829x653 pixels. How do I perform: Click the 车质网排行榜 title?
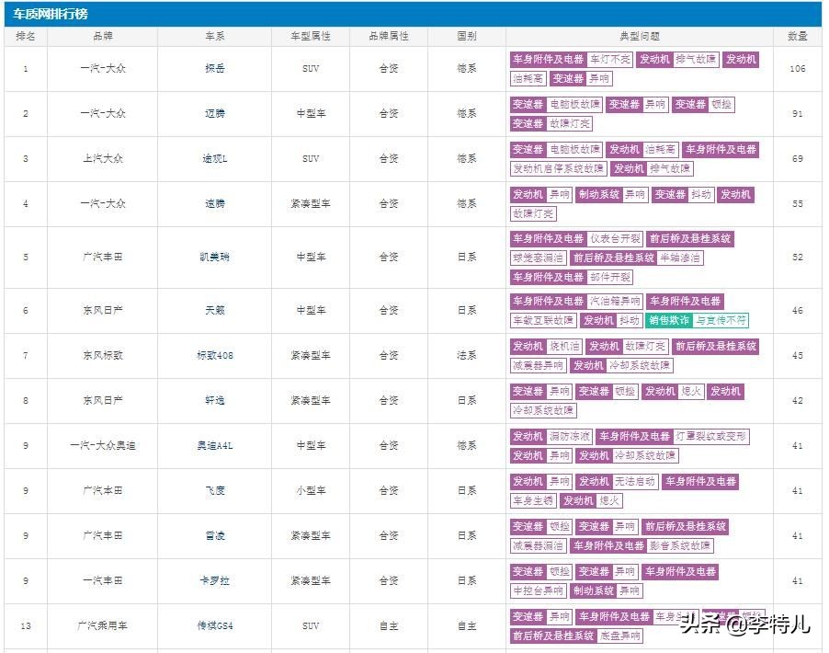(51, 14)
